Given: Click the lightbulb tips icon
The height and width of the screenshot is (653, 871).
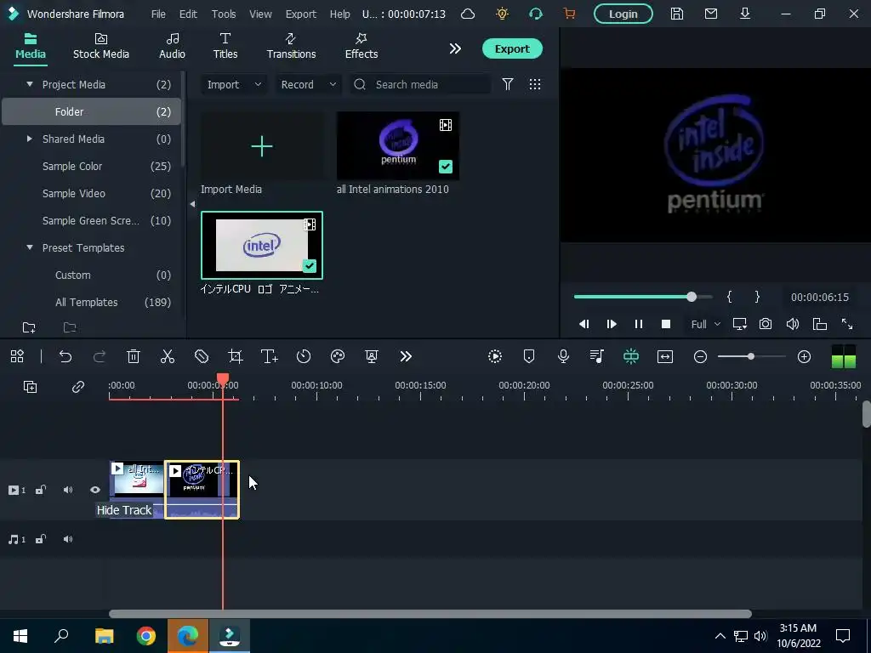Looking at the screenshot, I should pyautogui.click(x=502, y=14).
